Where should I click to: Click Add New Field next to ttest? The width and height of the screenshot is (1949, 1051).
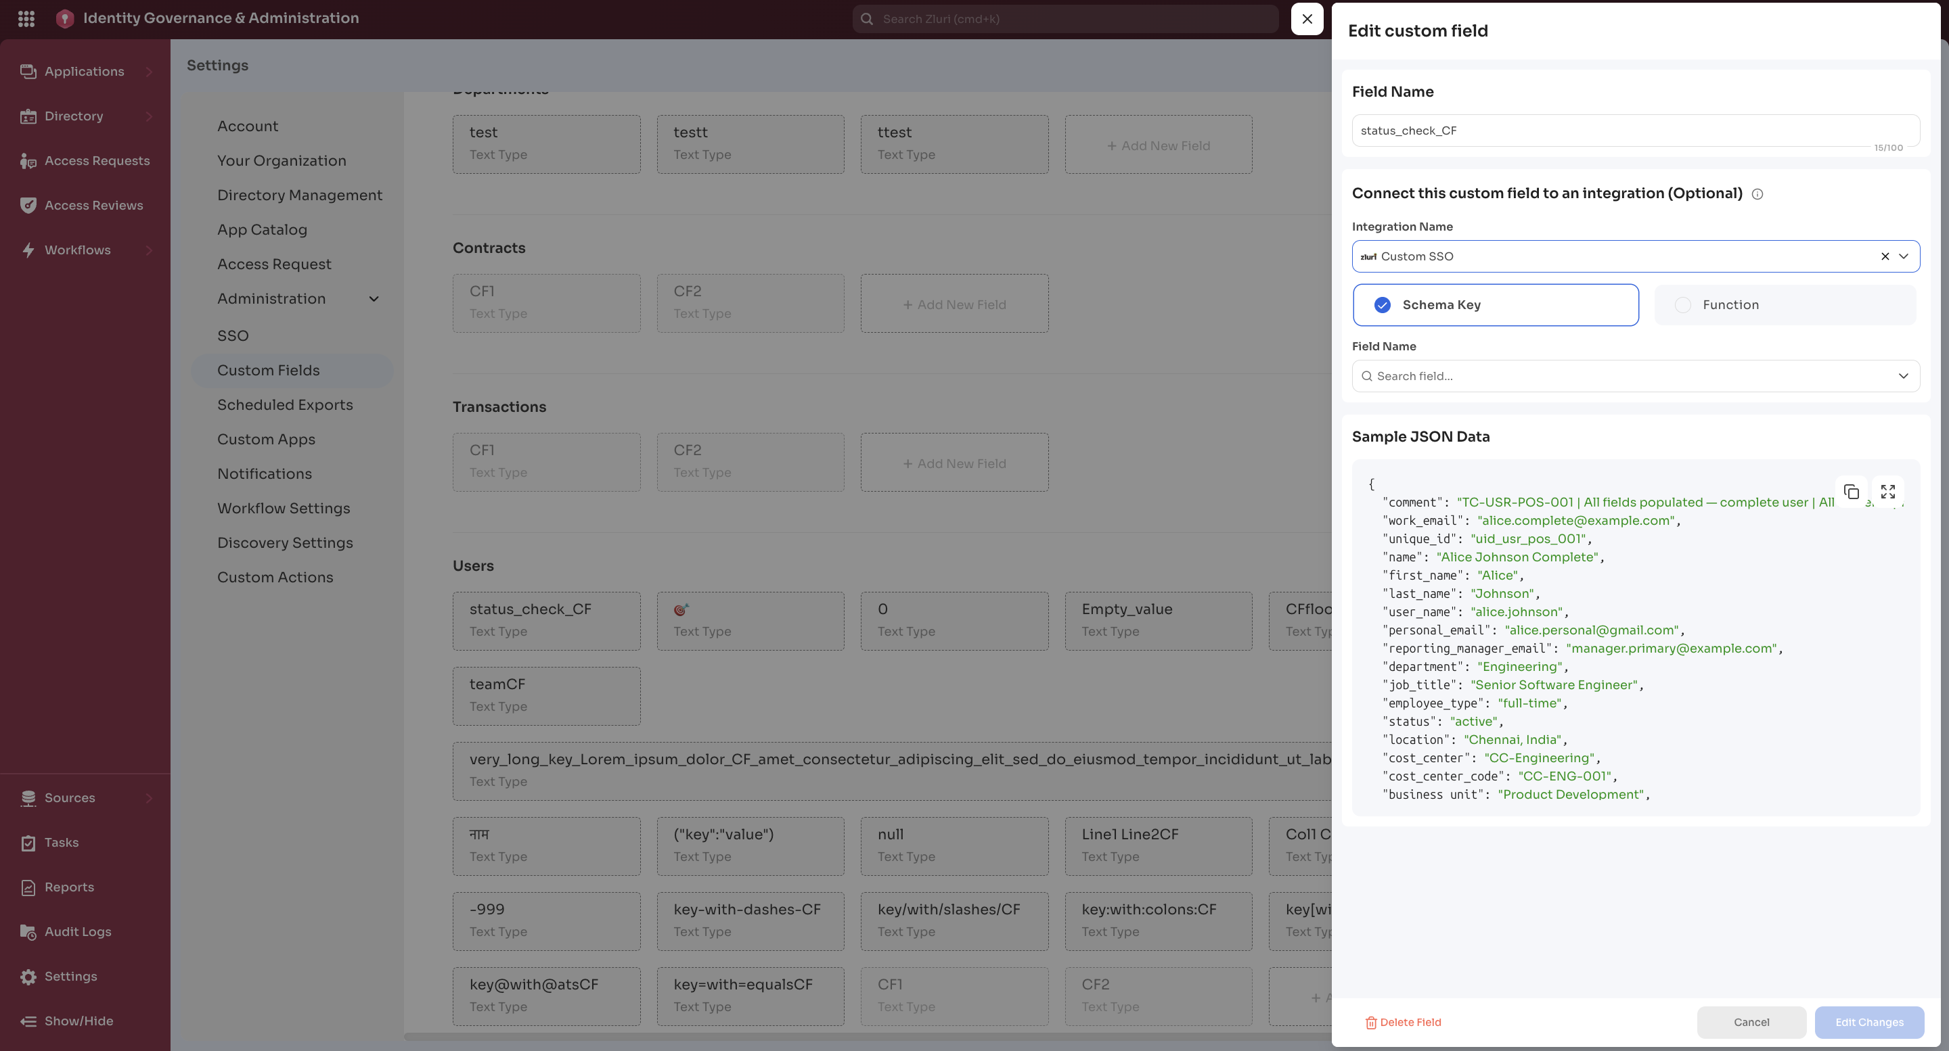pyautogui.click(x=1159, y=145)
